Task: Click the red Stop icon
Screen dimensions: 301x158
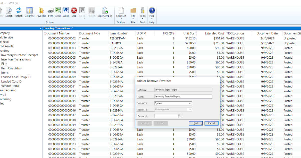Action: (74, 12)
